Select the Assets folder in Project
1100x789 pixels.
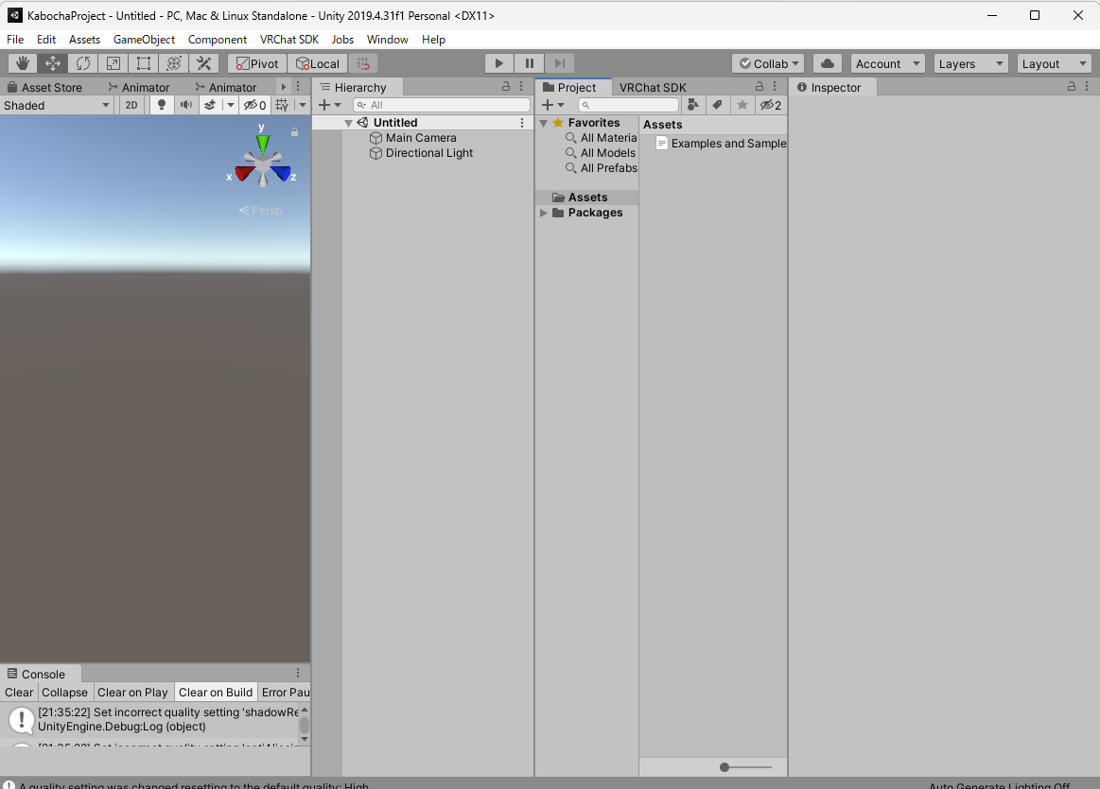587,197
